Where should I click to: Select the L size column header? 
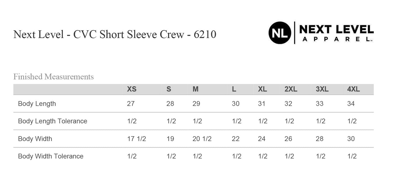[234, 89]
